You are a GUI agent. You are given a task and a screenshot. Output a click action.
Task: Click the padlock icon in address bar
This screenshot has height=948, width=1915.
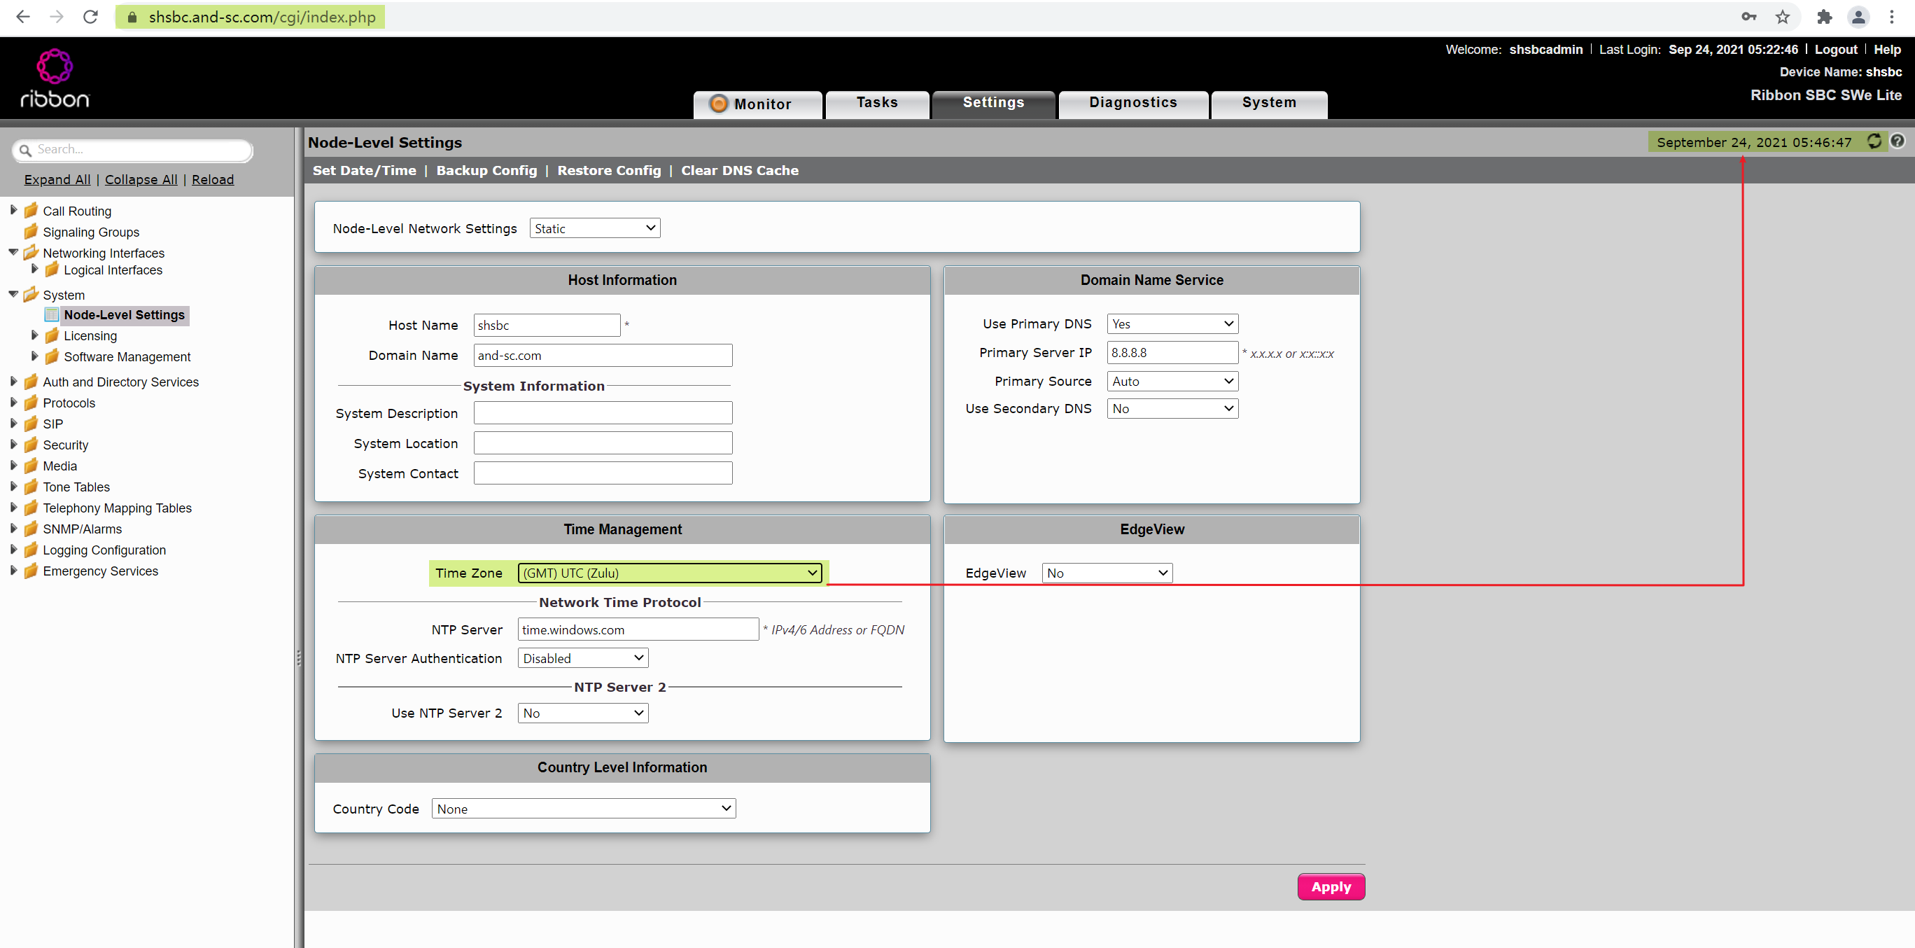point(132,17)
